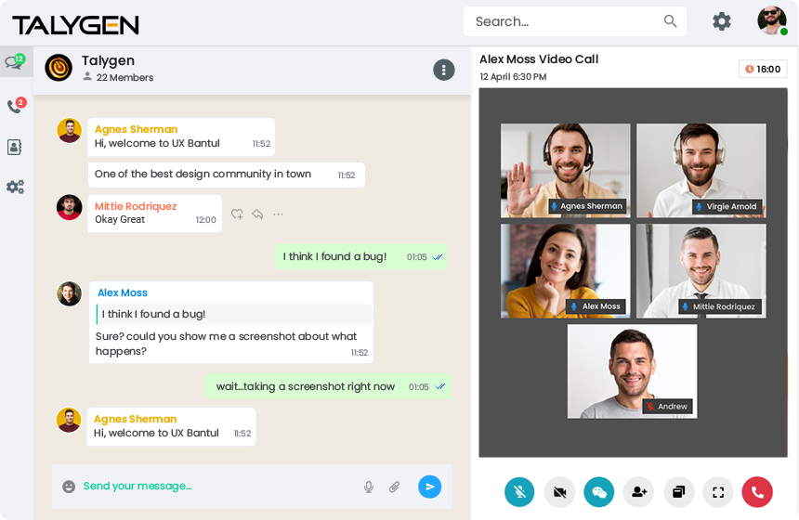The height and width of the screenshot is (520, 799).
Task: Click Mittie Rodriquez's video microphone indicator
Action: [x=686, y=306]
